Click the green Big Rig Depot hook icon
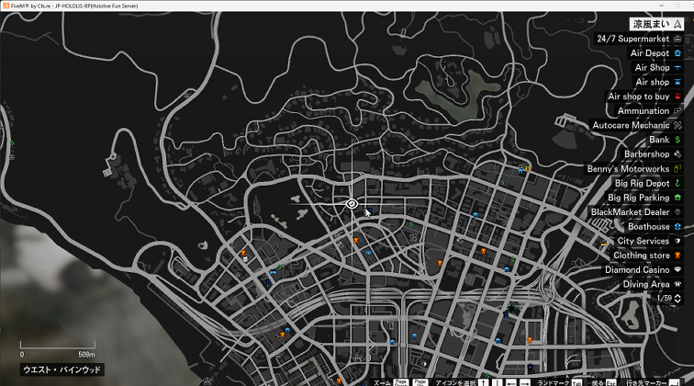 677,183
